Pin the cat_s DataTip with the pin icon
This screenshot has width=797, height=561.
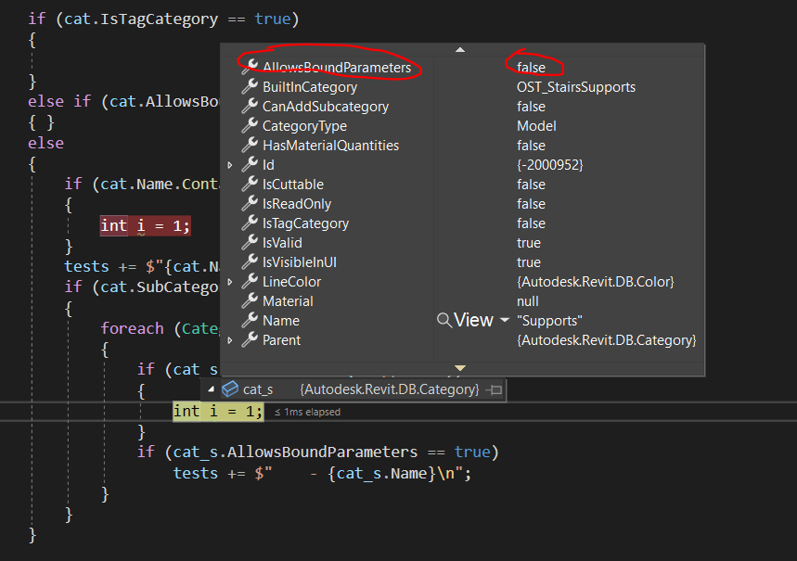[495, 389]
